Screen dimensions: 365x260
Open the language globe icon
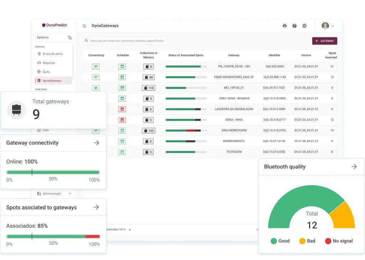[x=304, y=26]
